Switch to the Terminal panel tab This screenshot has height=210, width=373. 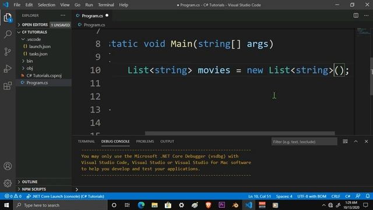[86, 141]
